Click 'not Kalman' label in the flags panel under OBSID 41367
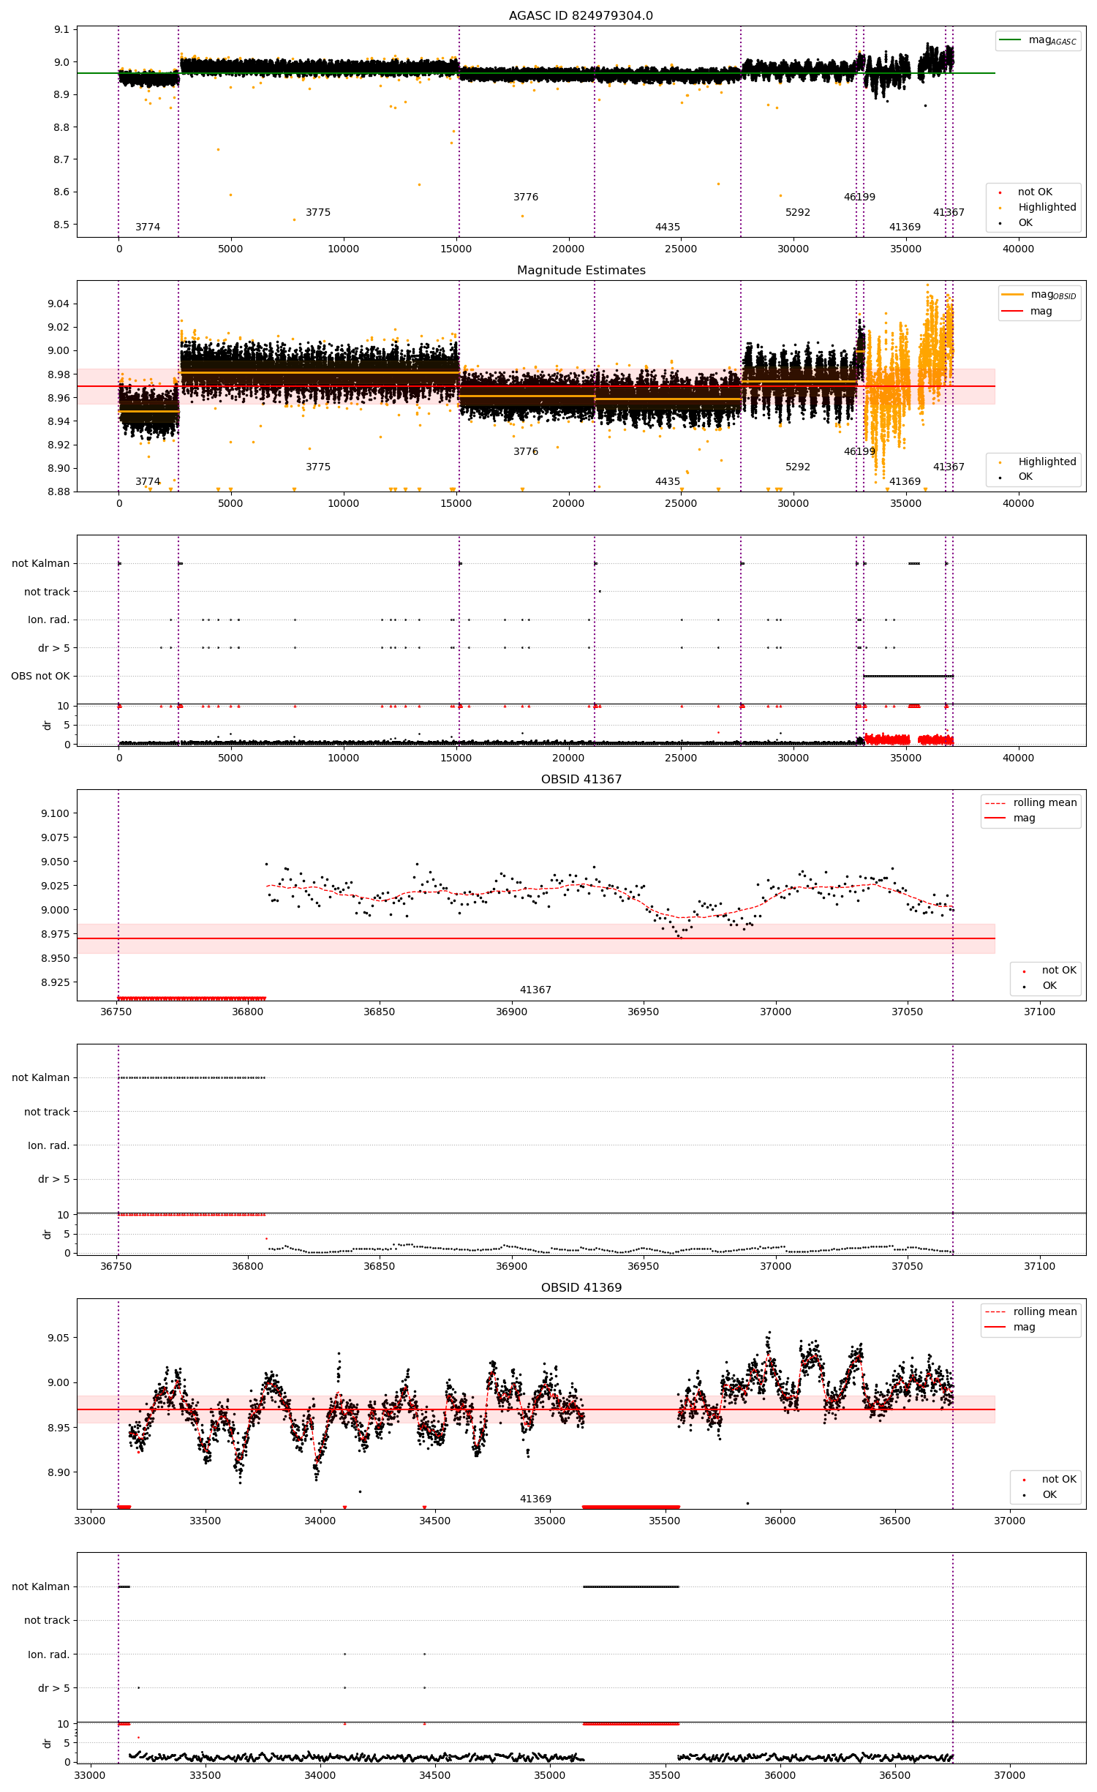The width and height of the screenshot is (1097, 1792). point(41,1077)
